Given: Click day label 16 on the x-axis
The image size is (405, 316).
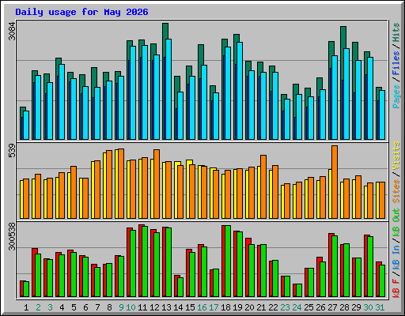Looking at the screenshot, I should click(202, 307).
